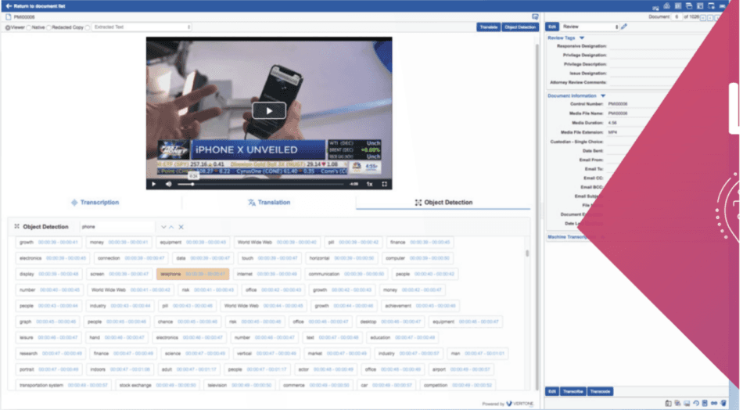Jump to next search match using down chevron

(x=163, y=227)
